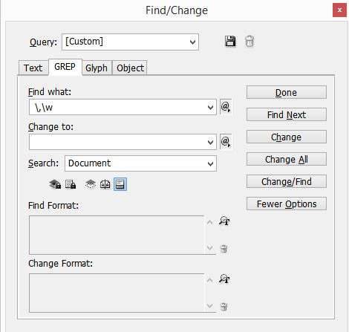
Task: Switch to the Glyph tab
Action: tap(97, 68)
